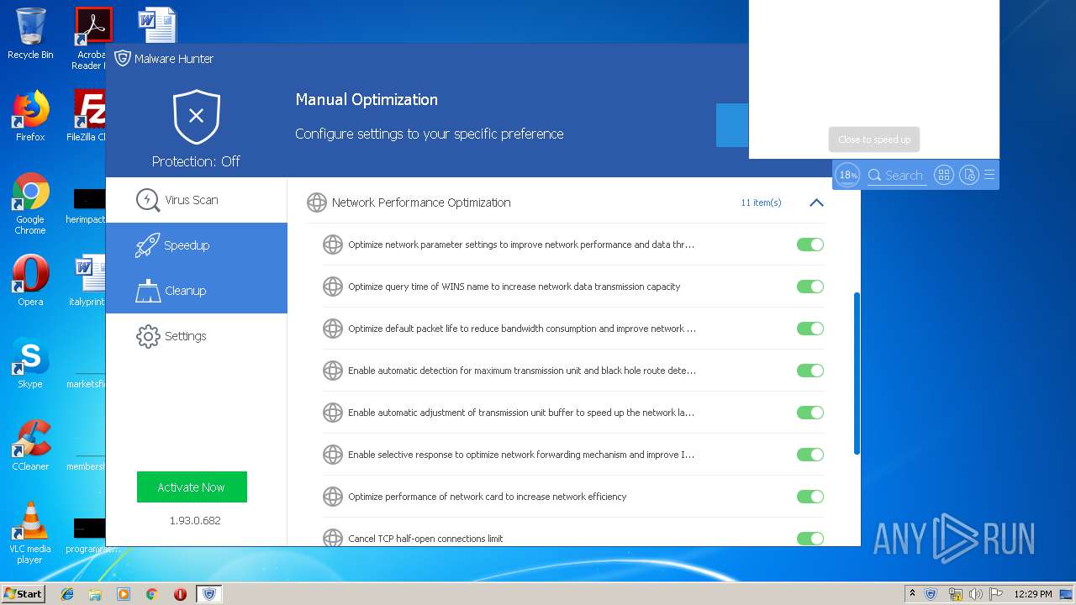Click the Close to speed up button
This screenshot has height=605, width=1076.
(x=874, y=139)
